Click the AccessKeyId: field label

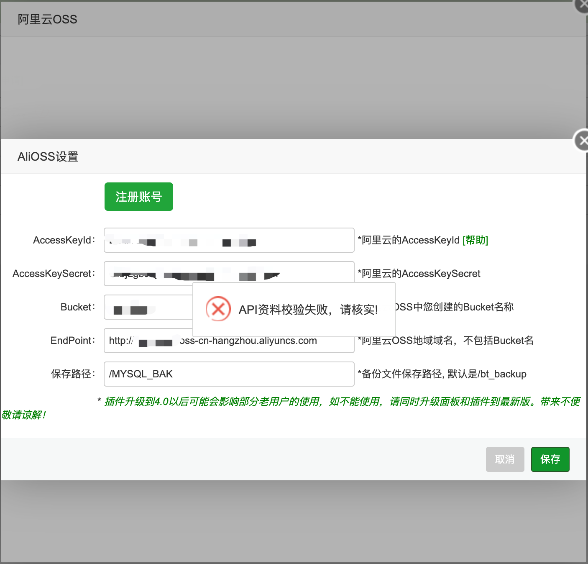coord(64,240)
